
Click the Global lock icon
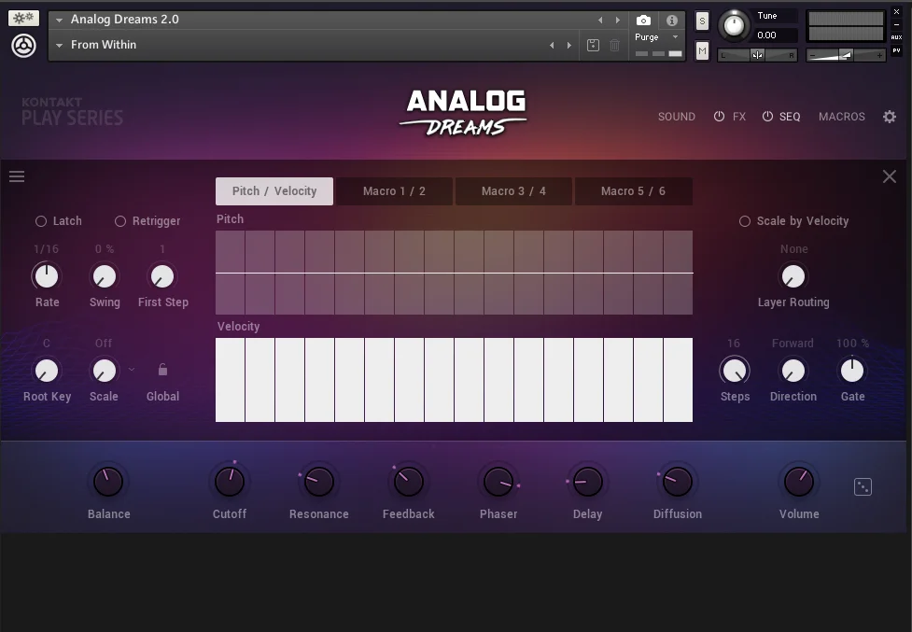162,370
